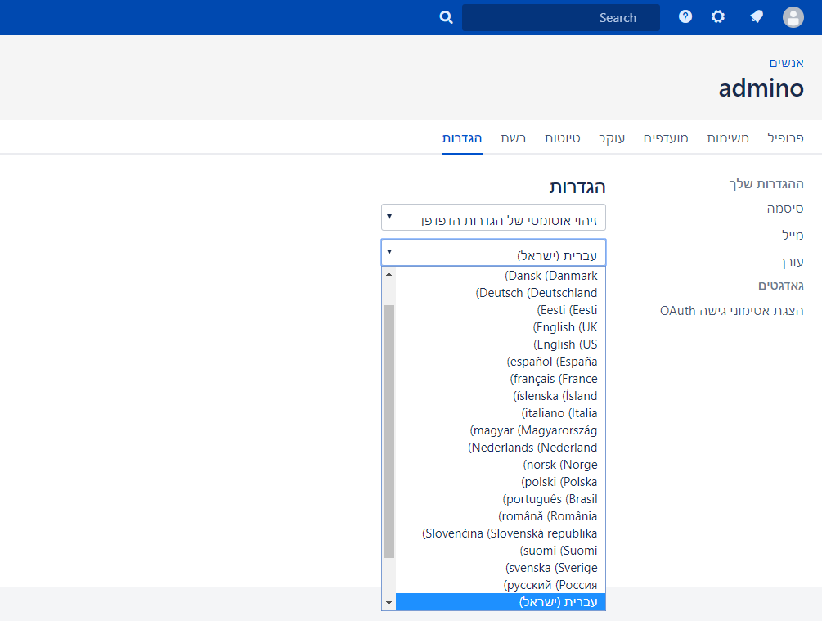The width and height of the screenshot is (822, 621).
Task: Select English (US) from the language list
Action: tap(565, 344)
